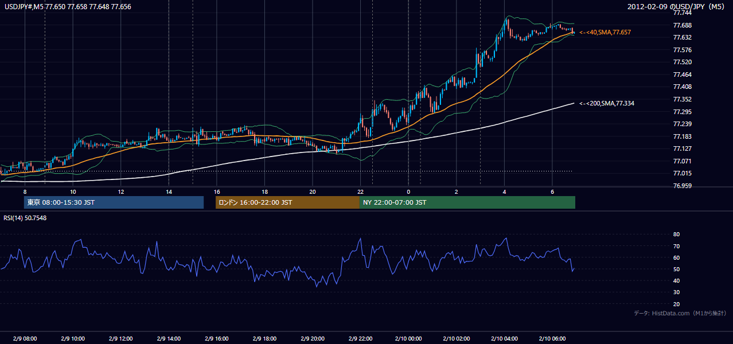The image size is (733, 344).
Task: Click RSI axis level 70
Action: tap(676, 246)
